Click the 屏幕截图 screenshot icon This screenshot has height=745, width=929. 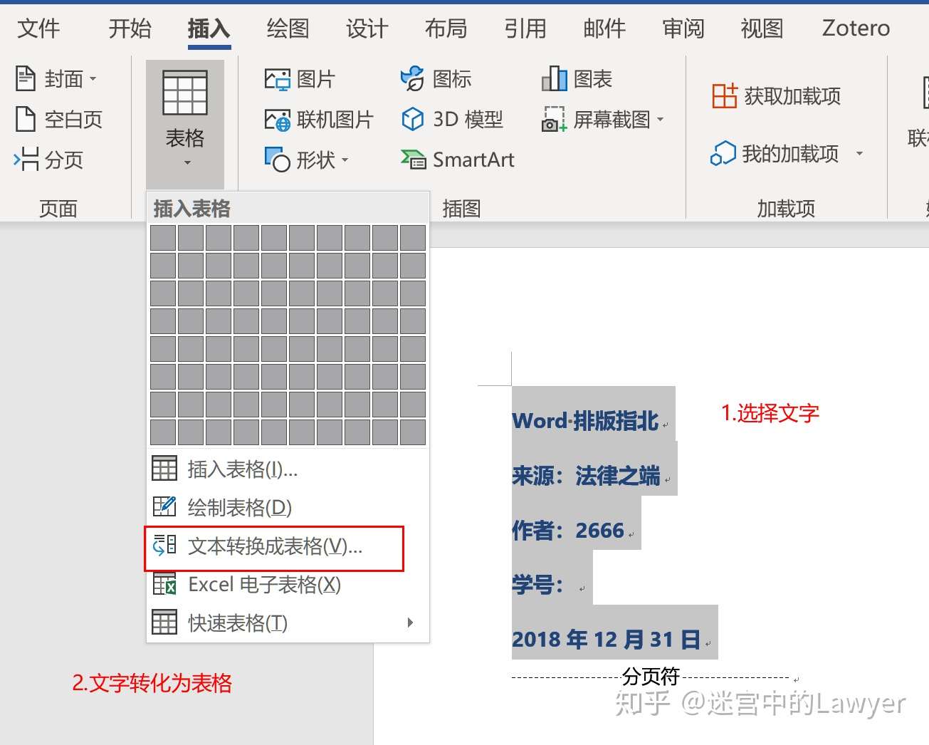coord(554,120)
